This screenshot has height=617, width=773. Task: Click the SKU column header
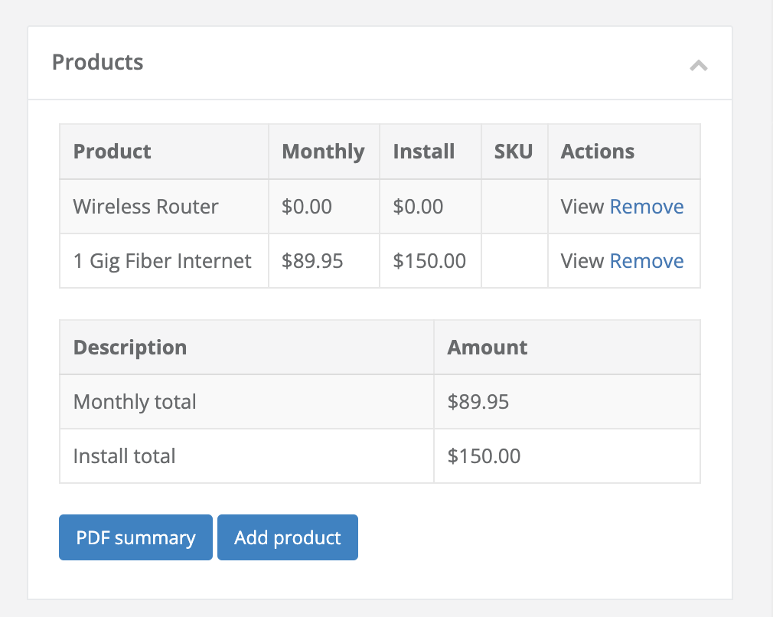point(514,152)
